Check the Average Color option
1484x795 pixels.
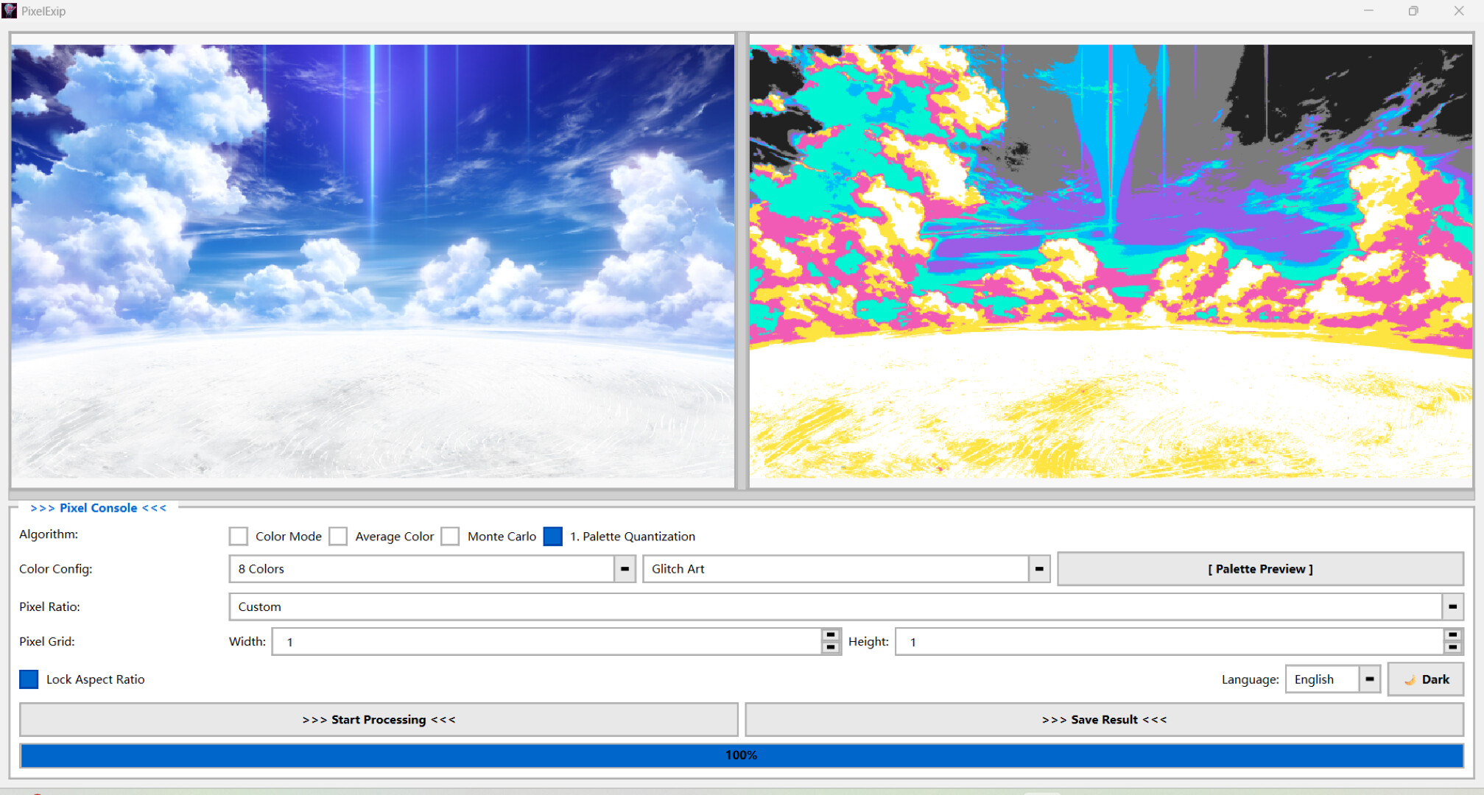339,536
